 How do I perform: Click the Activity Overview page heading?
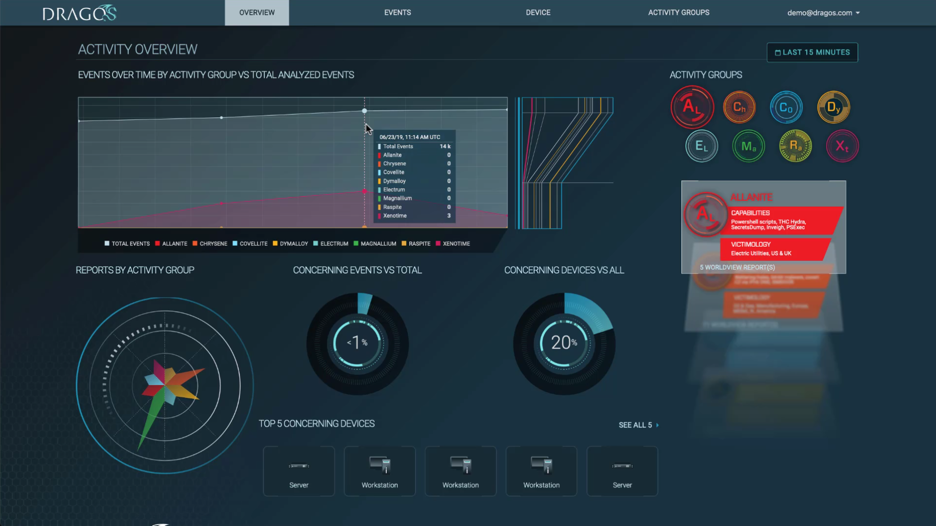(138, 49)
